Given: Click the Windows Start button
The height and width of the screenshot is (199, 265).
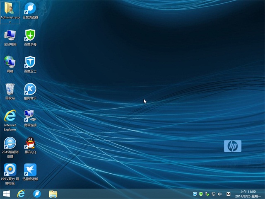Looking at the screenshot, I should point(7,194).
